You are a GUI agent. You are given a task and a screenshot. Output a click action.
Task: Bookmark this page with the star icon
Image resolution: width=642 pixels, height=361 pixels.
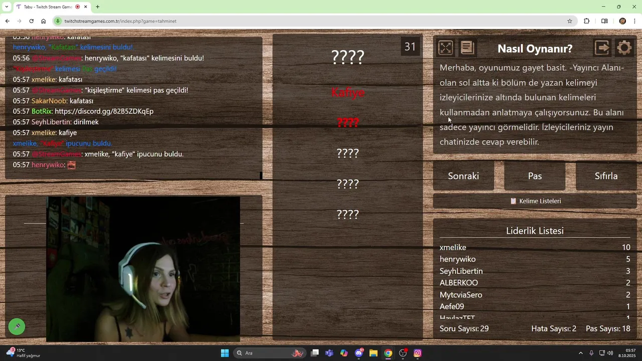[x=570, y=21]
